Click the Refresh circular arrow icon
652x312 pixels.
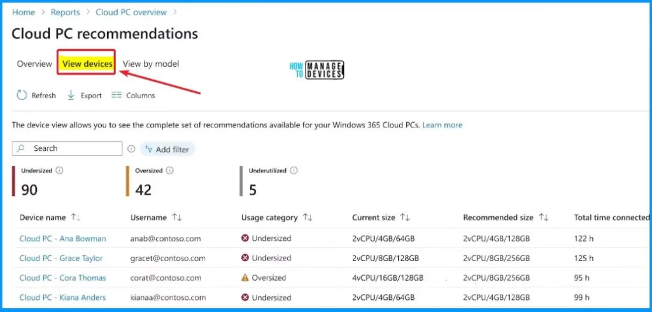click(22, 96)
